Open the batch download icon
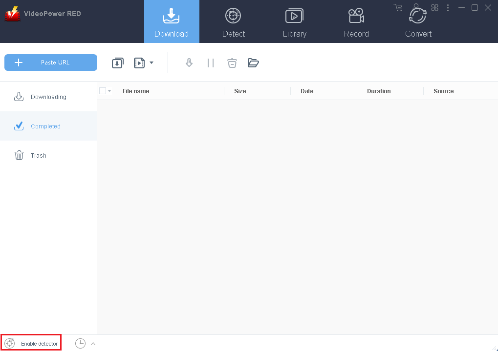 point(117,63)
